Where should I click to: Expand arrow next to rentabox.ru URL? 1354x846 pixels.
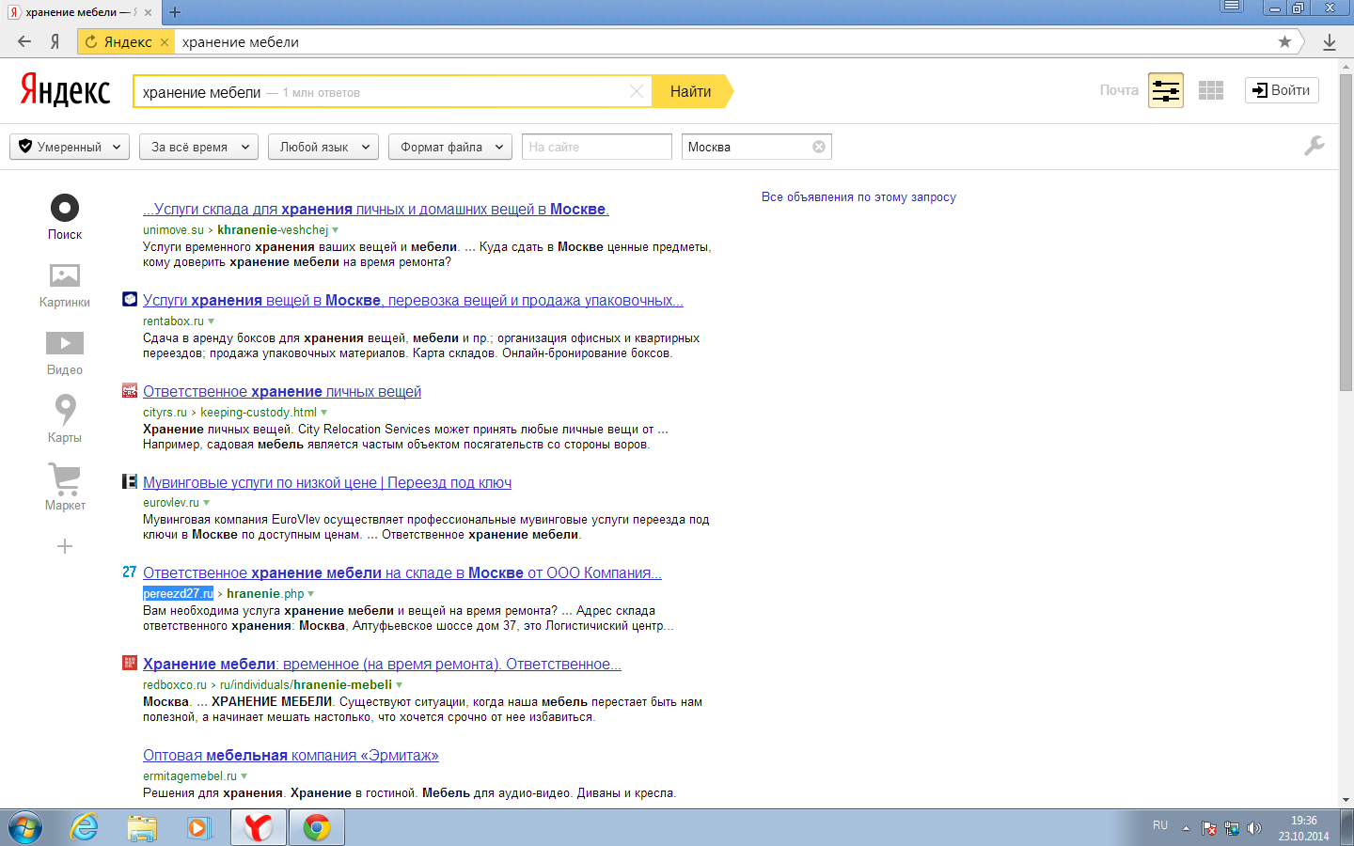(x=211, y=321)
